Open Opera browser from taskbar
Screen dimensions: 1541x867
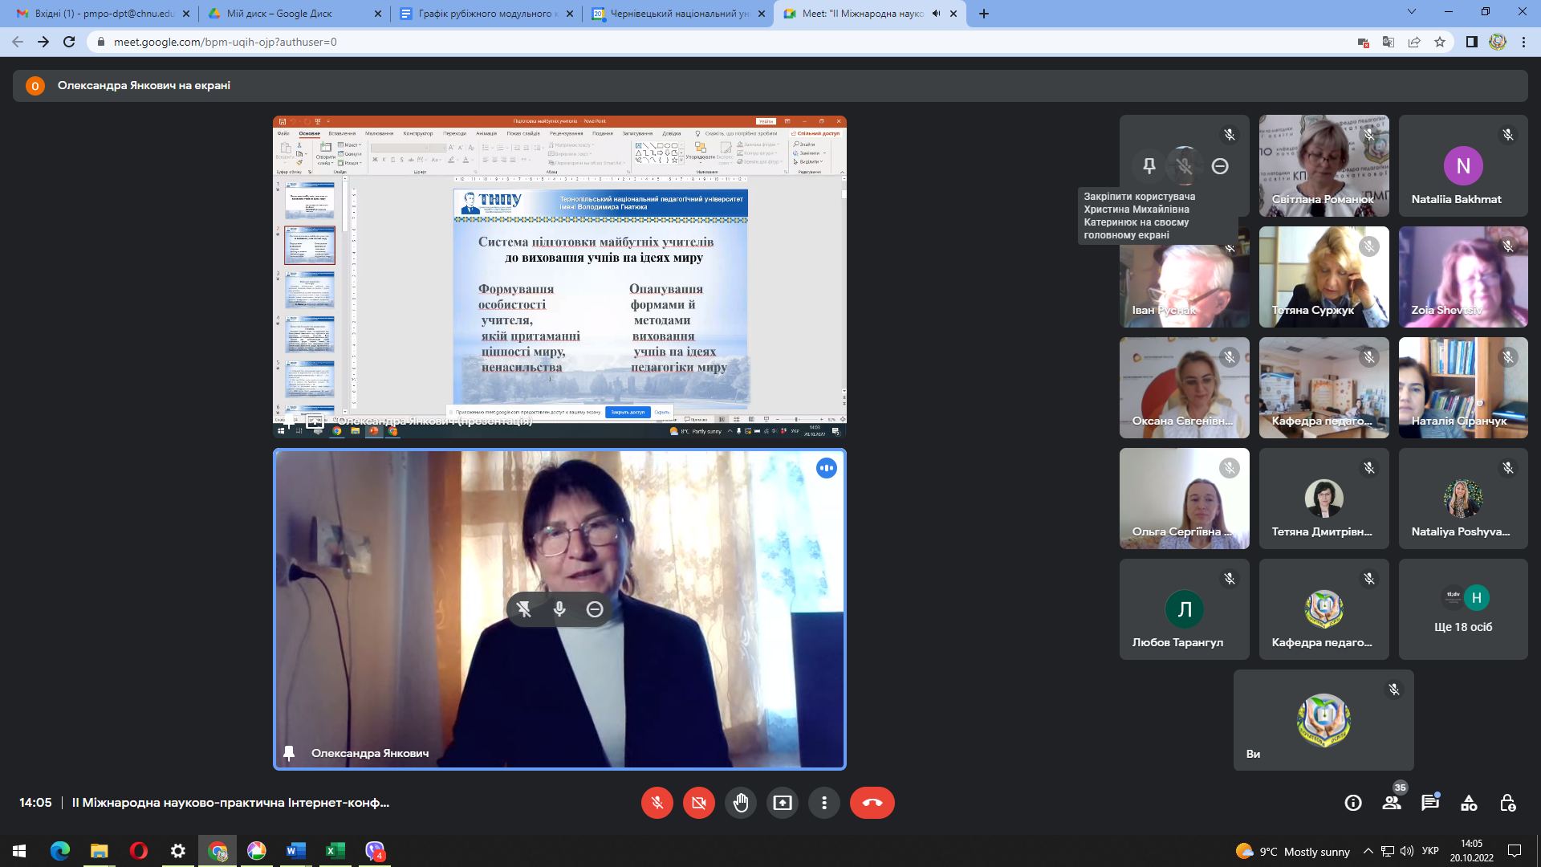point(139,851)
